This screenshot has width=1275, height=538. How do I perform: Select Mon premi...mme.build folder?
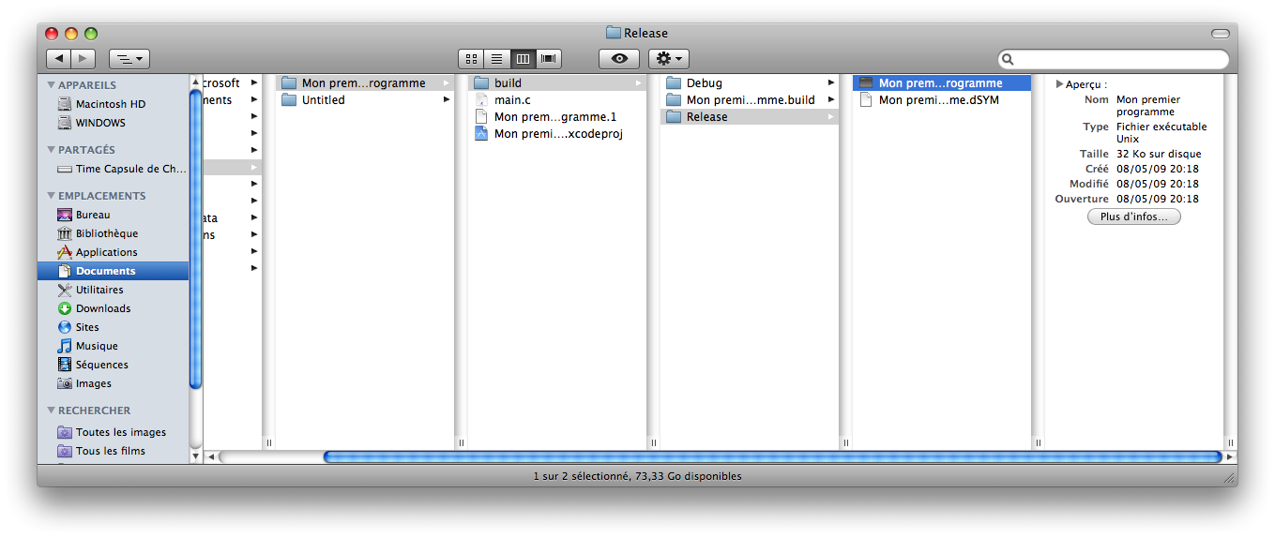(750, 100)
